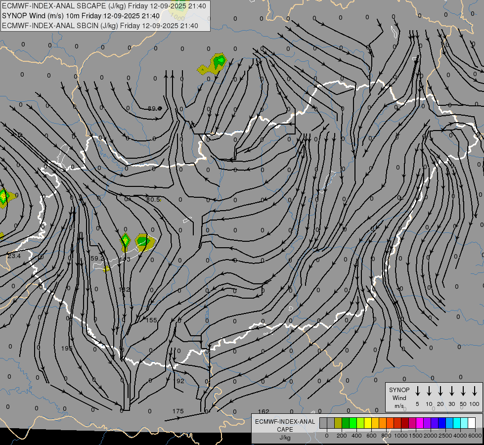The height and width of the screenshot is (445, 484).
Task: Click the 800 tick label in CAPE legend
Action: coord(386,436)
